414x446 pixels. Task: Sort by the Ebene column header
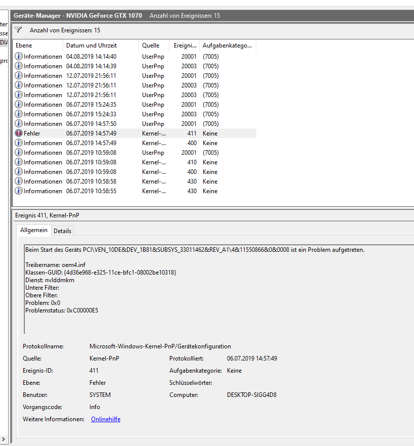click(x=37, y=46)
